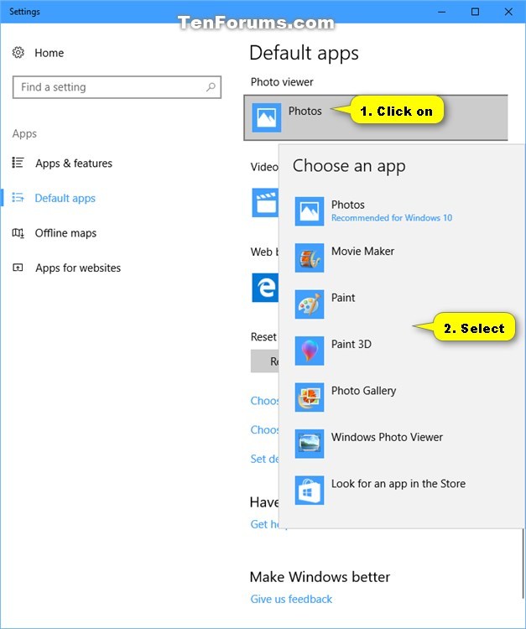The width and height of the screenshot is (526, 629).
Task: Select Default apps in sidebar
Action: coord(65,198)
